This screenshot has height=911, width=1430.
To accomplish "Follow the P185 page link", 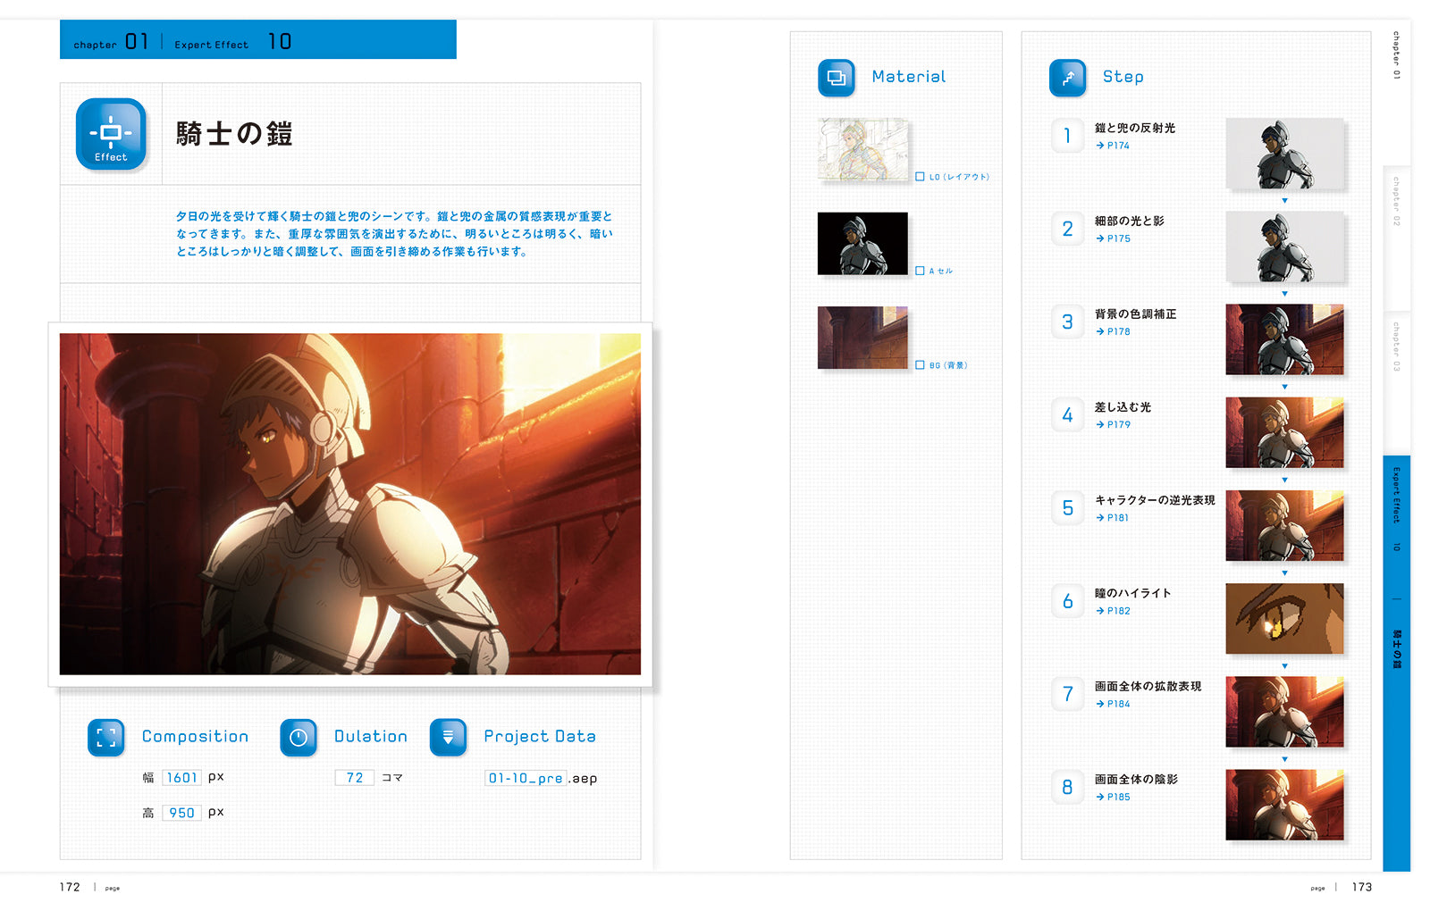I will 1113,797.
